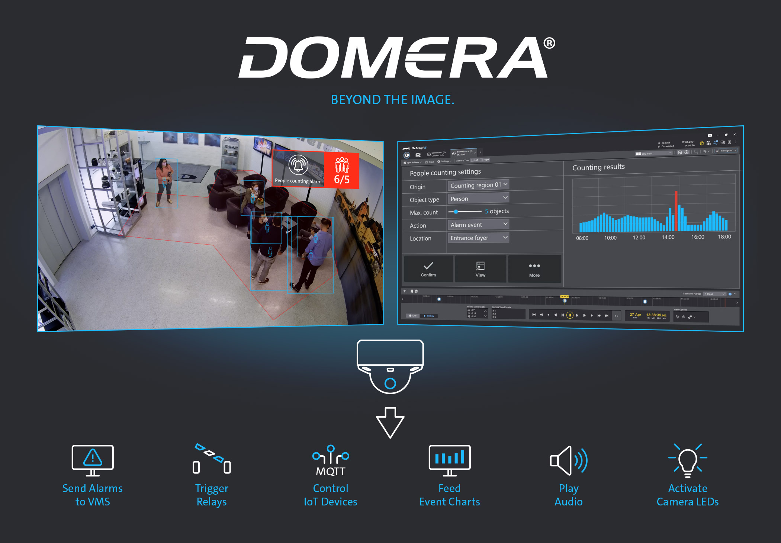The image size is (781, 543).
Task: Click the zoom search icon in View Options
Action: 683,317
